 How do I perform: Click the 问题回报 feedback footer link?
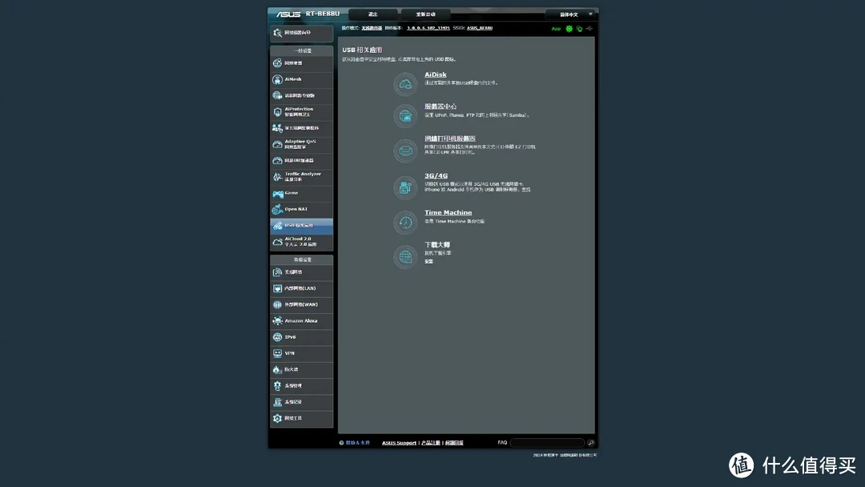pyautogui.click(x=454, y=443)
